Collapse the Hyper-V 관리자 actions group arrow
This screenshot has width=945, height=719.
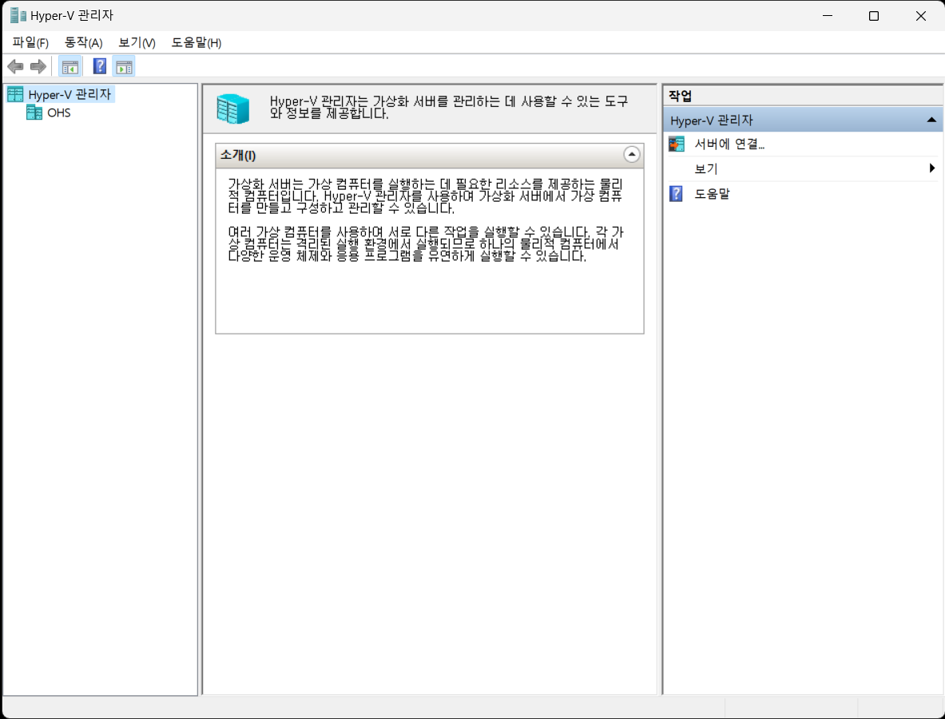tap(931, 120)
